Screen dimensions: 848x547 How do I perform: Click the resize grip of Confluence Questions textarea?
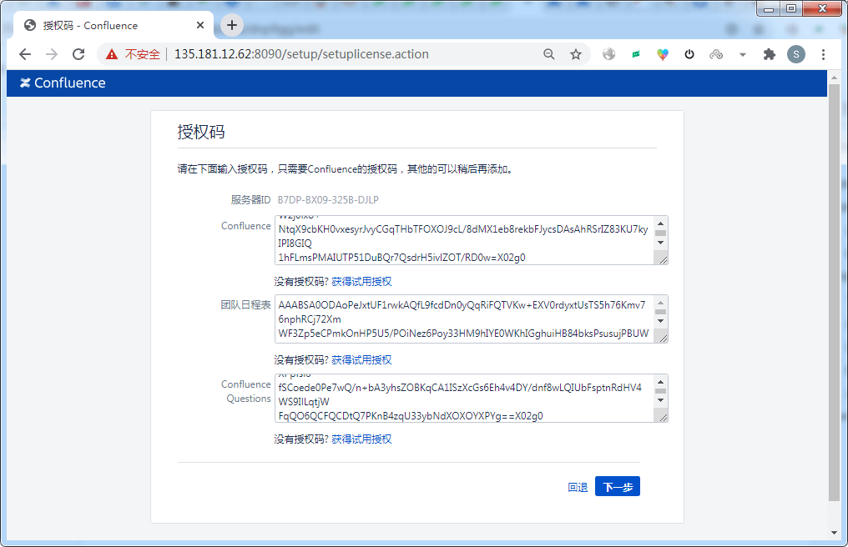click(663, 417)
